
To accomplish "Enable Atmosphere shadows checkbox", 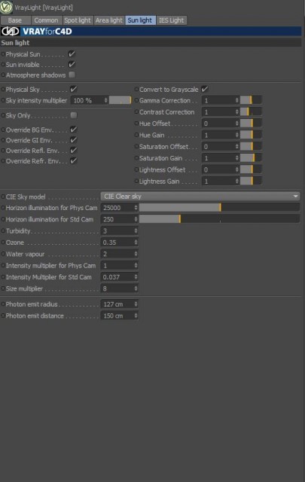I will point(72,75).
